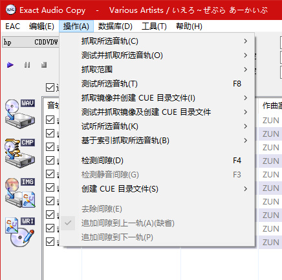The image size is (282, 280).
Task: Expand submenu arrow of 创建 CUE 目录文件(S)
Action: point(245,189)
